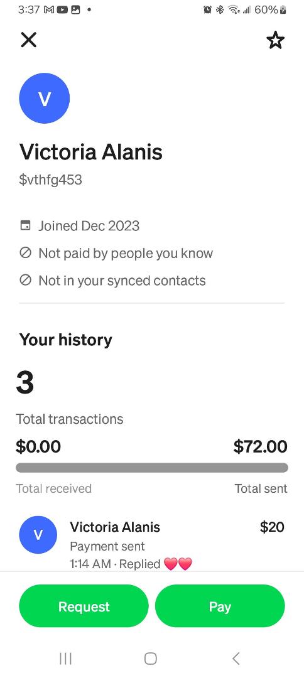Tap the large blue V profile avatar
This screenshot has height=678, width=304.
(x=45, y=98)
